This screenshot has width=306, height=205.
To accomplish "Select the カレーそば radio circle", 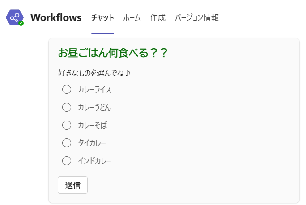I will pos(67,125).
